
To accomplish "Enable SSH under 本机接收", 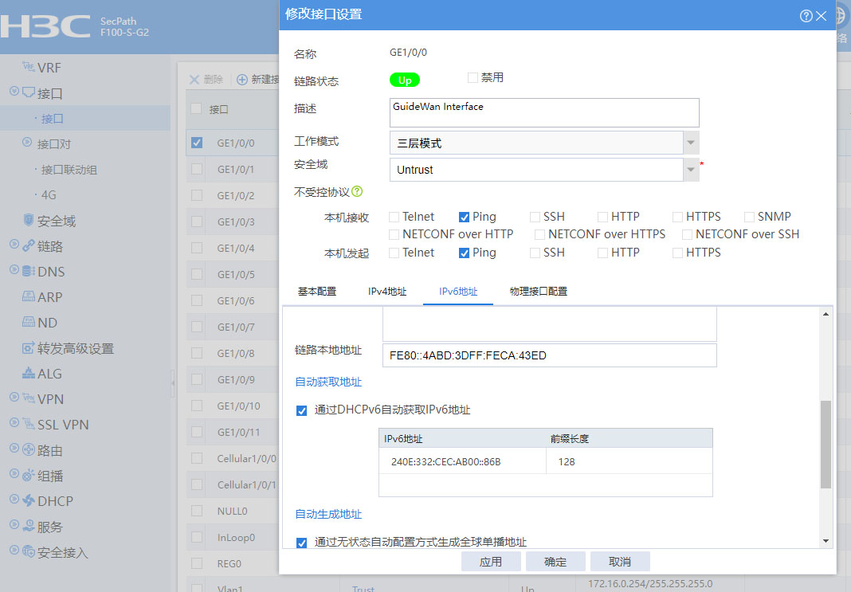I will [535, 217].
